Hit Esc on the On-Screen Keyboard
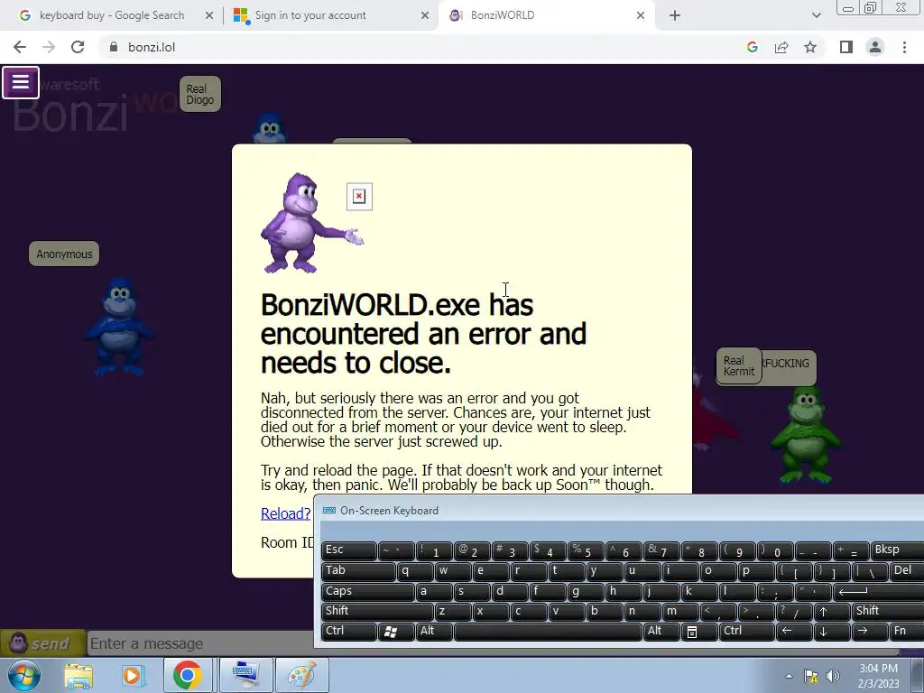The image size is (924, 693). 348,550
